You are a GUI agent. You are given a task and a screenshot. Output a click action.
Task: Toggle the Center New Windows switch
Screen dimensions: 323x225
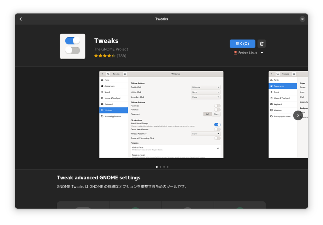pos(217,129)
